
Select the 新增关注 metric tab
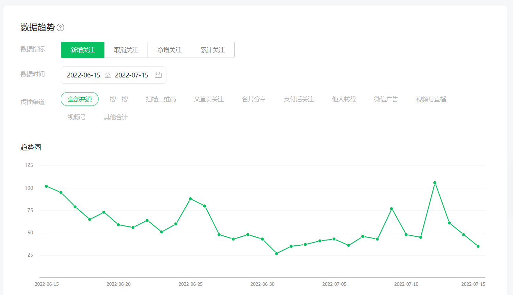click(82, 50)
